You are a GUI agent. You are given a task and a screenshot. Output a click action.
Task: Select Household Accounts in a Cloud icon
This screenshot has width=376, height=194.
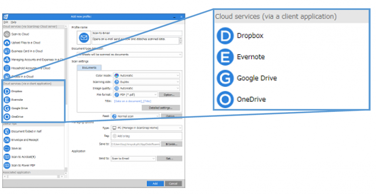pos(7,68)
